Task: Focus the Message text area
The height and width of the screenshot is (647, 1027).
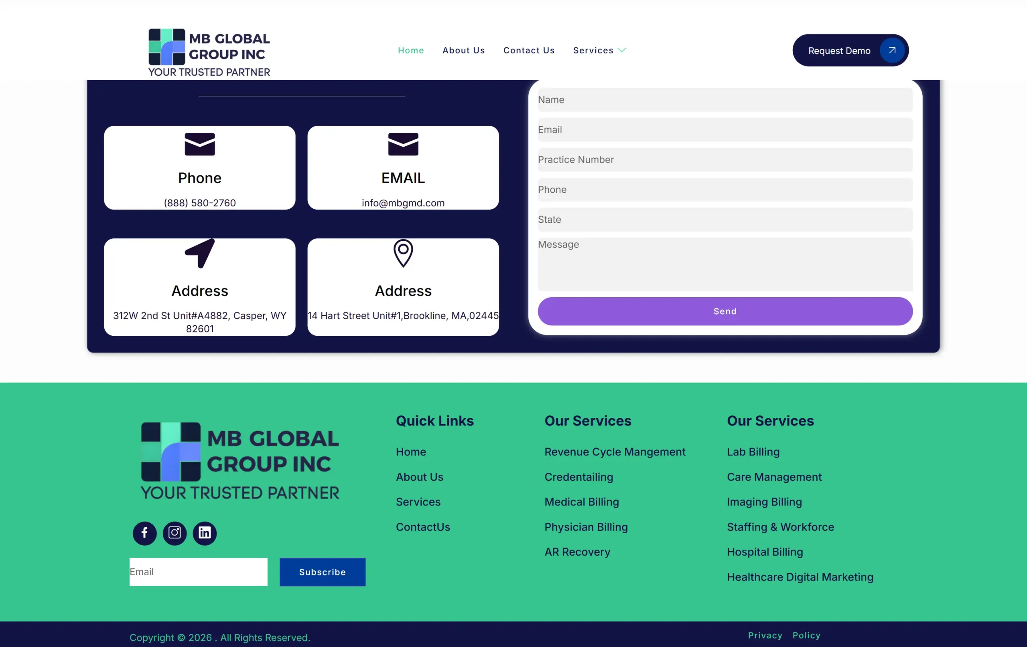Action: 725,264
